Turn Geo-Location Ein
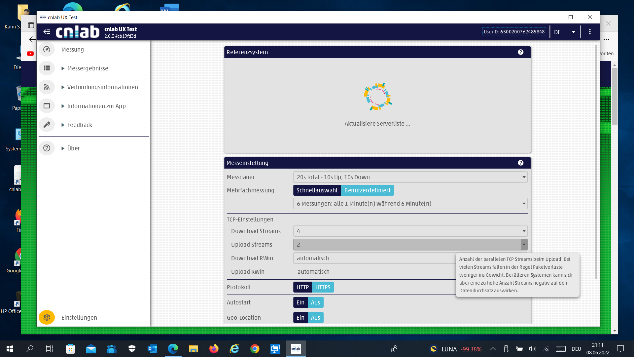 (x=300, y=318)
